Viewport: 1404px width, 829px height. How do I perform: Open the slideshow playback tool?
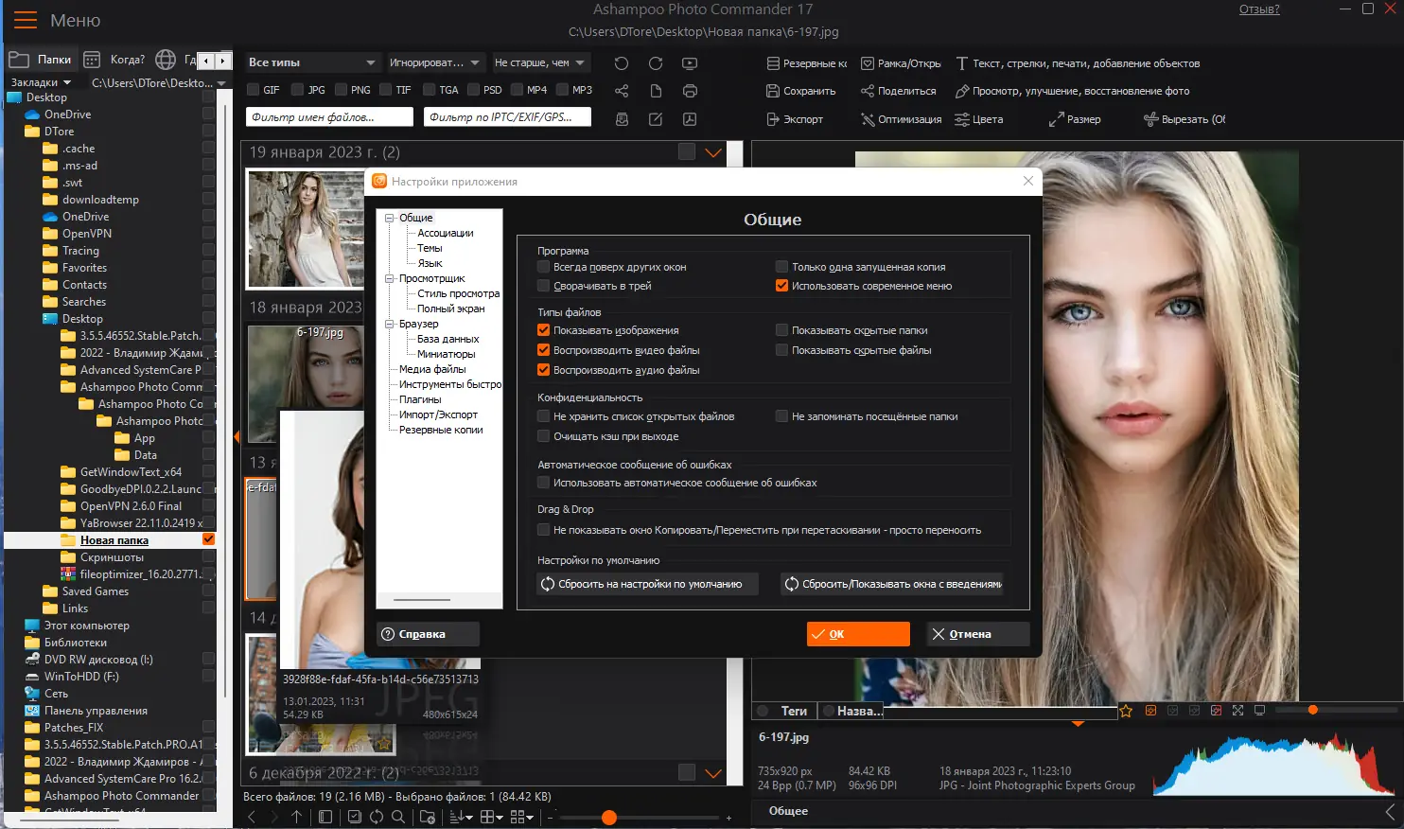click(690, 62)
